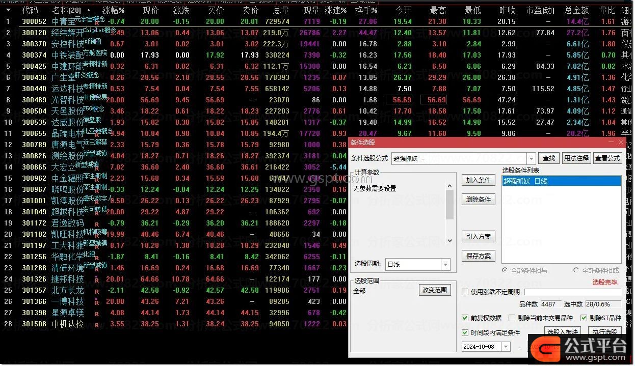Minimize the 条件选股 dialog

click(x=611, y=143)
